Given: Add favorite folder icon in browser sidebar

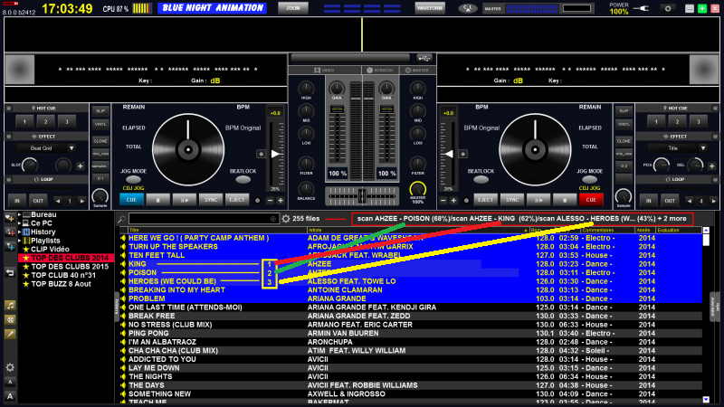Looking at the screenshot, I should click(10, 218).
